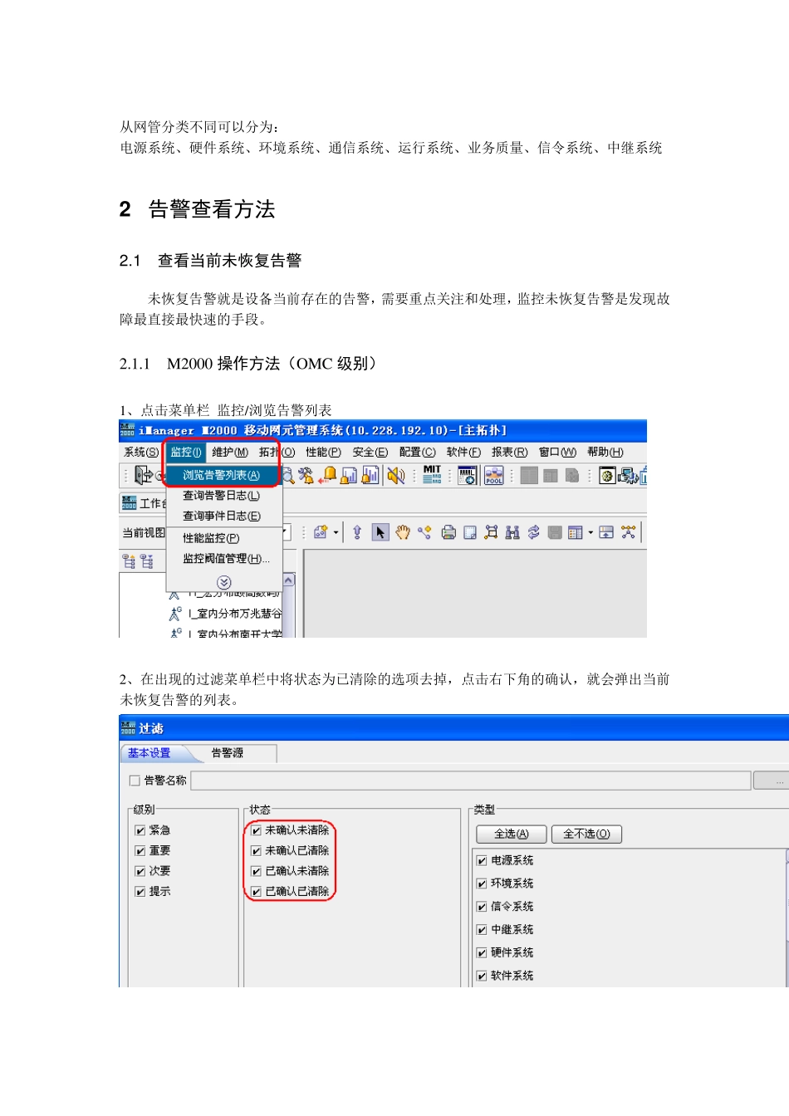Toggle the 未确认未清除 status checkbox
The width and height of the screenshot is (789, 1116).
pos(257,830)
